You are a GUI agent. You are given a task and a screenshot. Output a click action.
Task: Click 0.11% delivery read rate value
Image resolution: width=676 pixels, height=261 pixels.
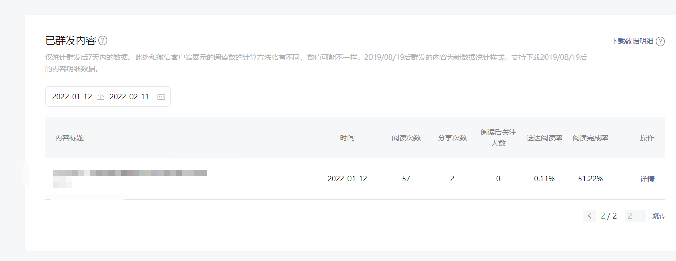(x=544, y=179)
